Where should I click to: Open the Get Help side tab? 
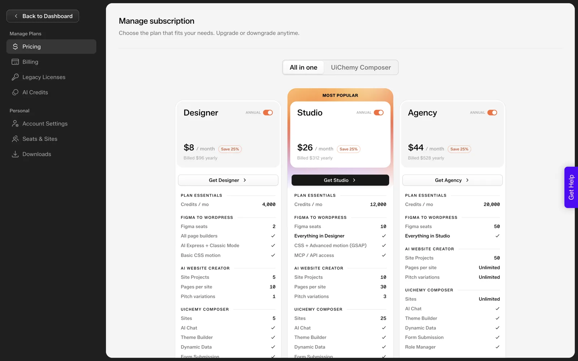571,187
